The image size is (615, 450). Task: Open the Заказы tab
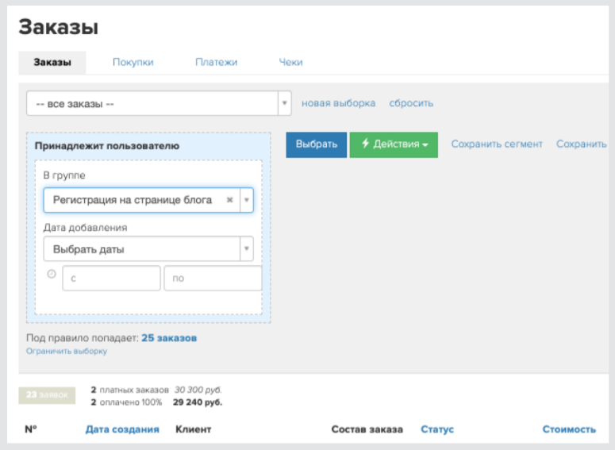[52, 62]
